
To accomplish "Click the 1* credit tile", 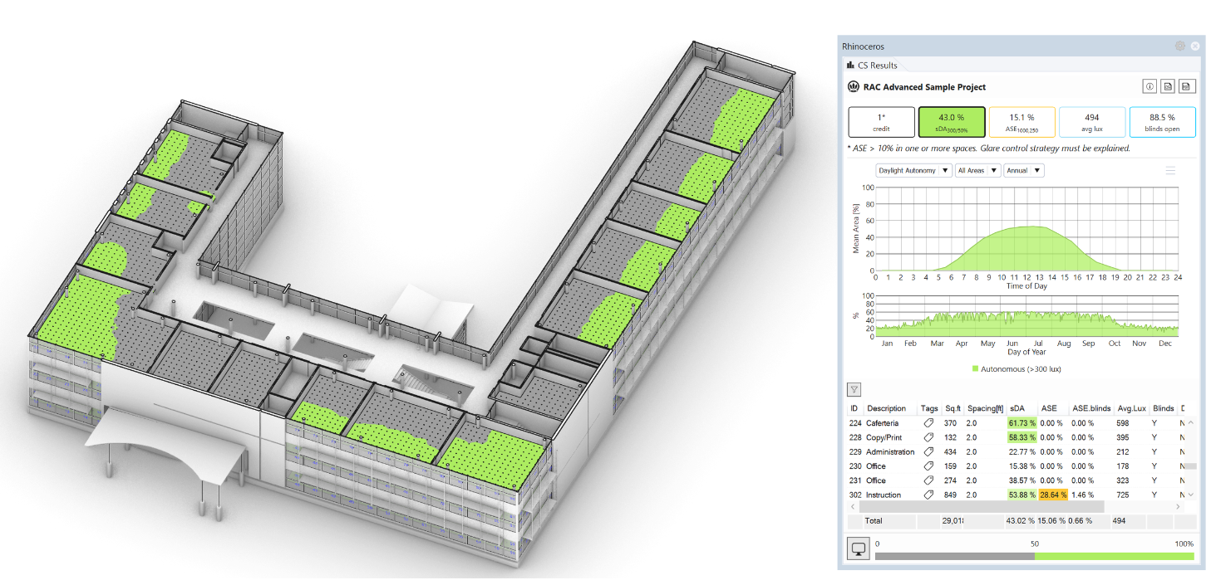I will coord(881,122).
